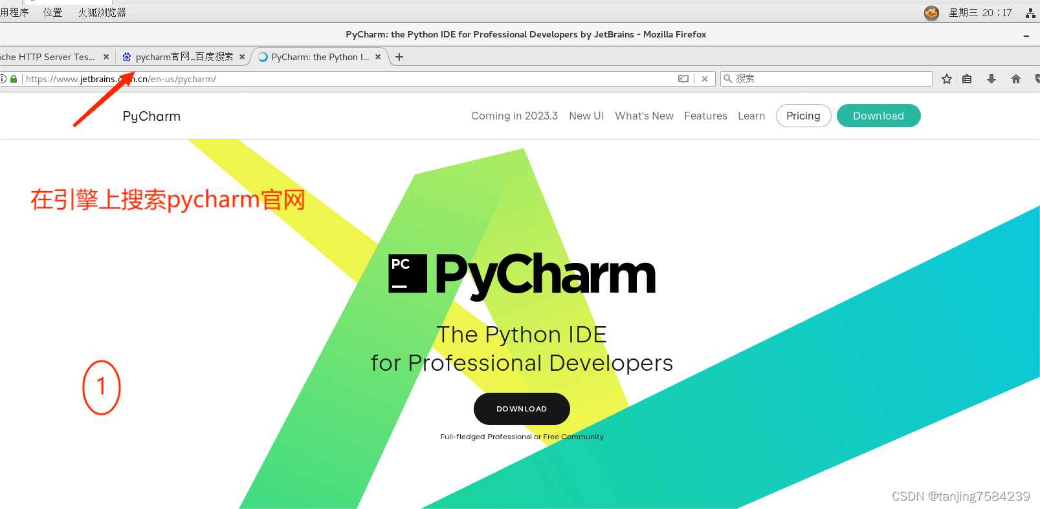1040x509 pixels.
Task: Open Coming in 2023.3 page
Action: click(x=514, y=116)
